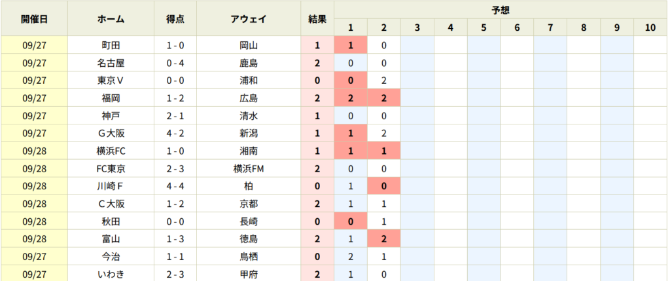Select home team 町田 cell
The height and width of the screenshot is (281, 670).
pyautogui.click(x=111, y=46)
